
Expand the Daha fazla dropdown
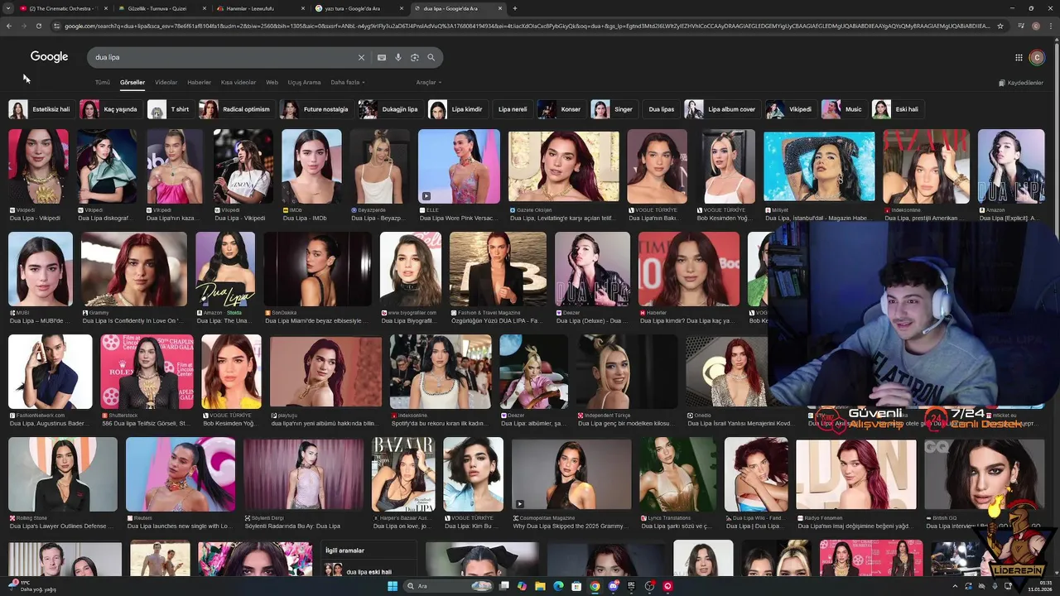click(x=348, y=83)
